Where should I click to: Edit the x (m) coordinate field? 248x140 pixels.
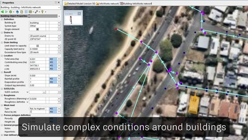37,66
